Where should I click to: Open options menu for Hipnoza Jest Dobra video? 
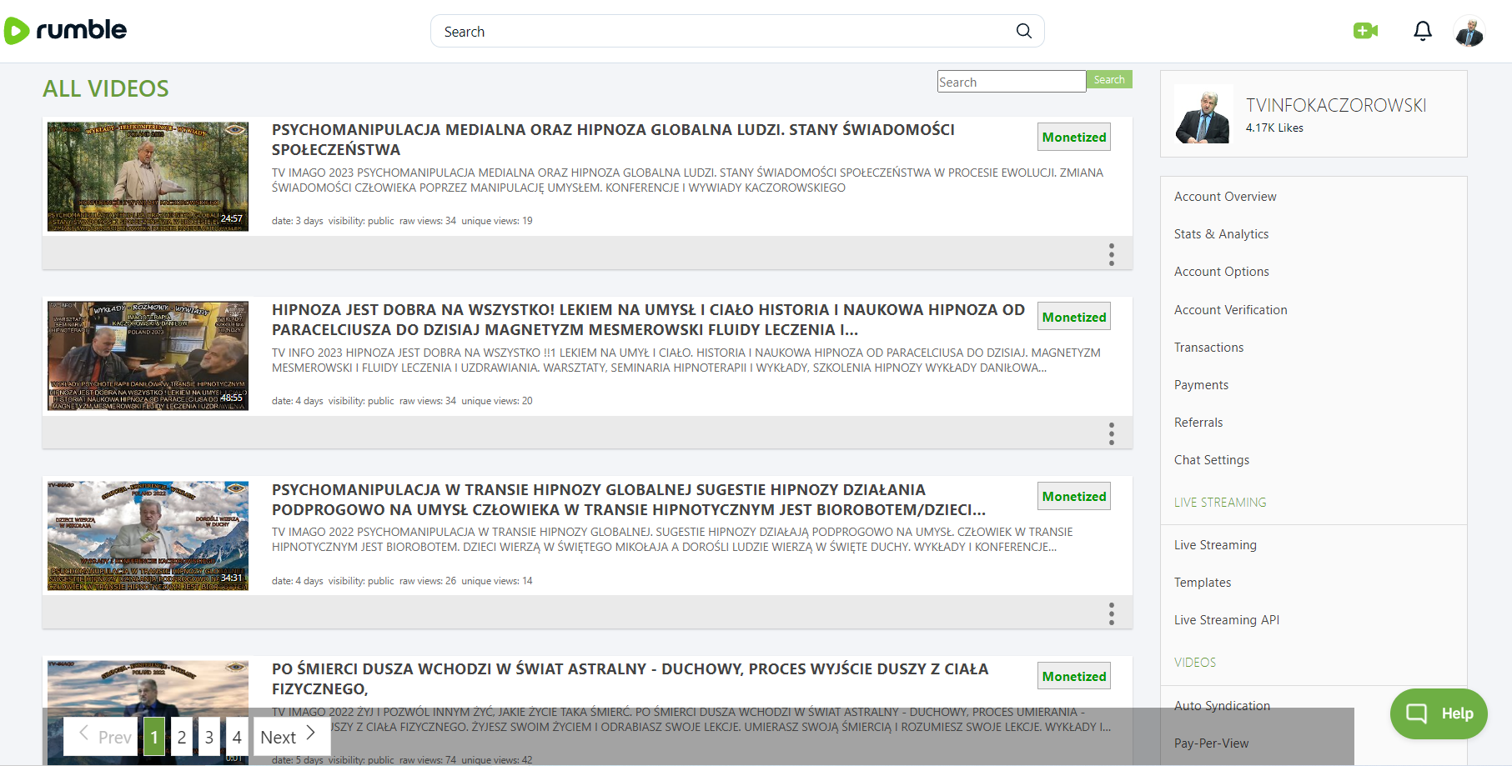click(1111, 433)
